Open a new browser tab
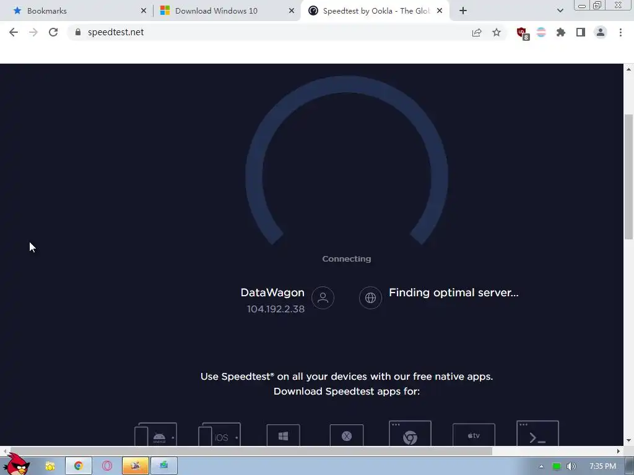This screenshot has height=475, width=634. tap(463, 11)
